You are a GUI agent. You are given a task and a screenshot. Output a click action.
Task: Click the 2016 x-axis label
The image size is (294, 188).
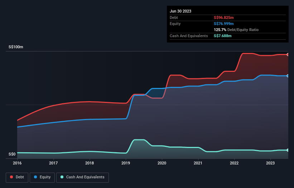tap(17, 163)
